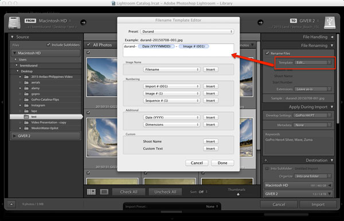Switch to loupe view icon
This screenshot has height=221, width=344.
[x=104, y=192]
